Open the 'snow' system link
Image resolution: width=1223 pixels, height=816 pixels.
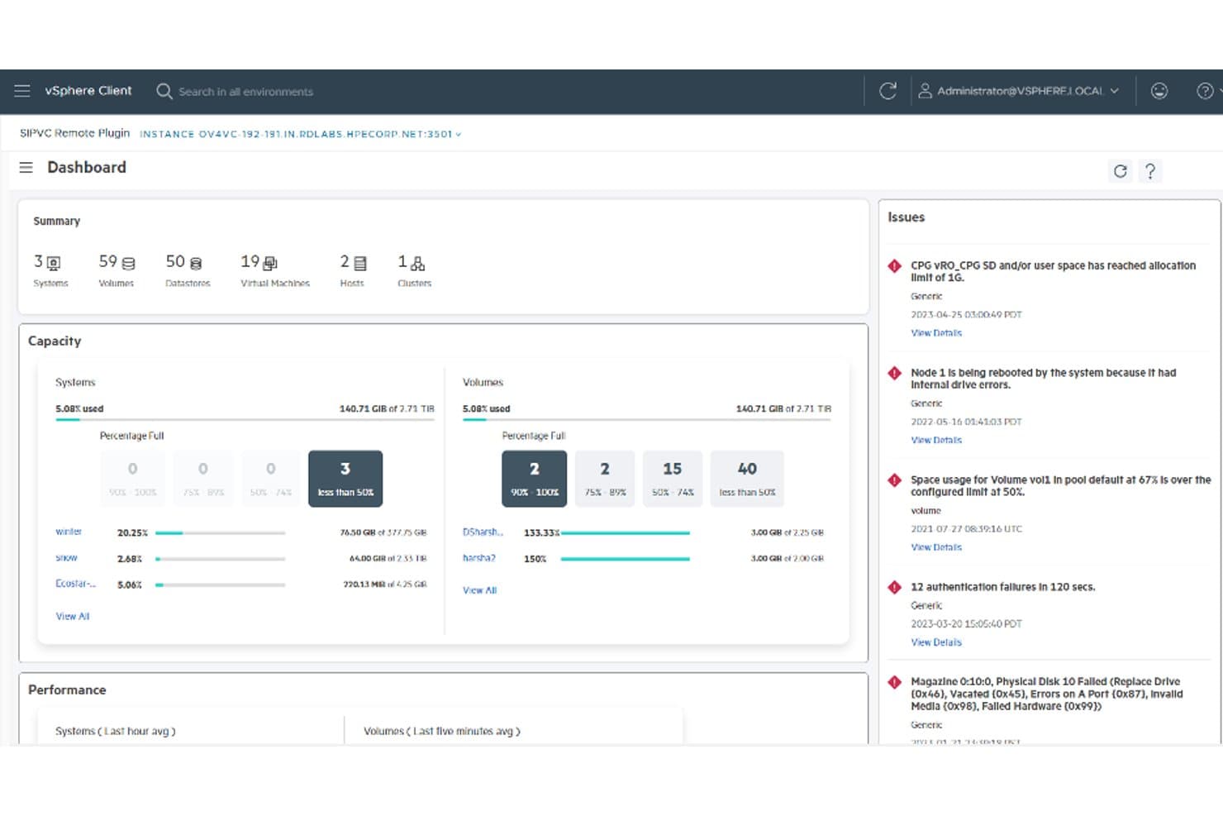coord(66,558)
